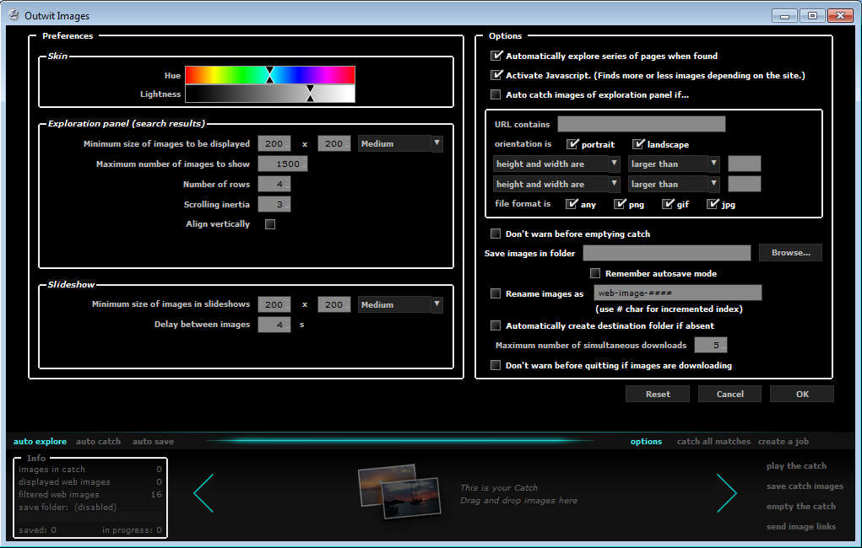This screenshot has height=548, width=862.
Task: Click the Browse... button
Action: point(790,253)
